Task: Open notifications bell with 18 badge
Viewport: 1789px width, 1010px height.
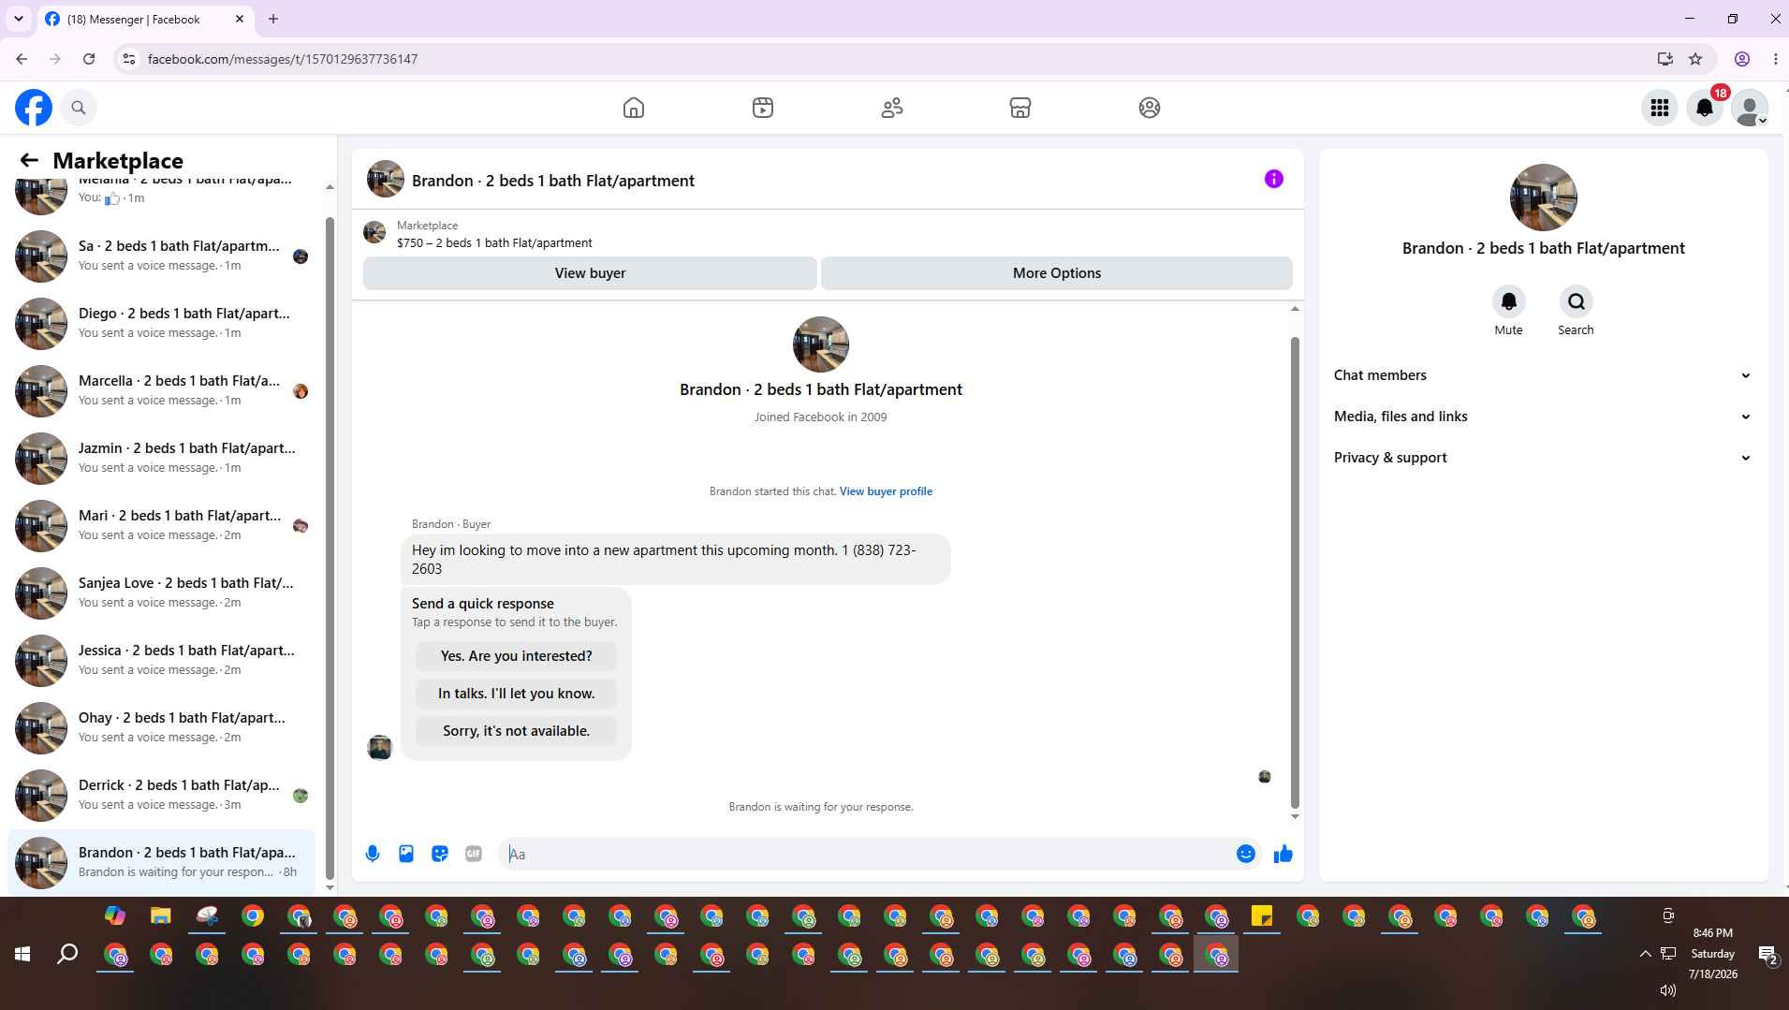Action: click(1705, 108)
